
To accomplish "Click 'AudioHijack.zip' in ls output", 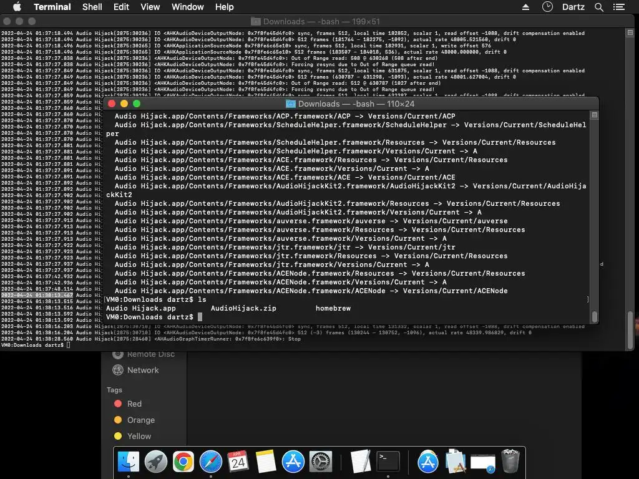I will pyautogui.click(x=243, y=308).
